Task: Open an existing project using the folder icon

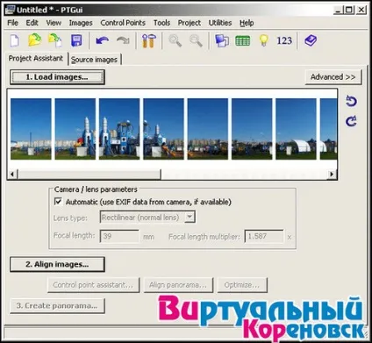Action: coord(35,40)
